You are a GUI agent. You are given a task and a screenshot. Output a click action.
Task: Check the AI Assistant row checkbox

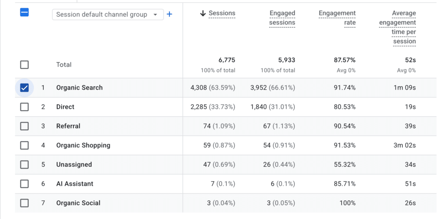(24, 184)
